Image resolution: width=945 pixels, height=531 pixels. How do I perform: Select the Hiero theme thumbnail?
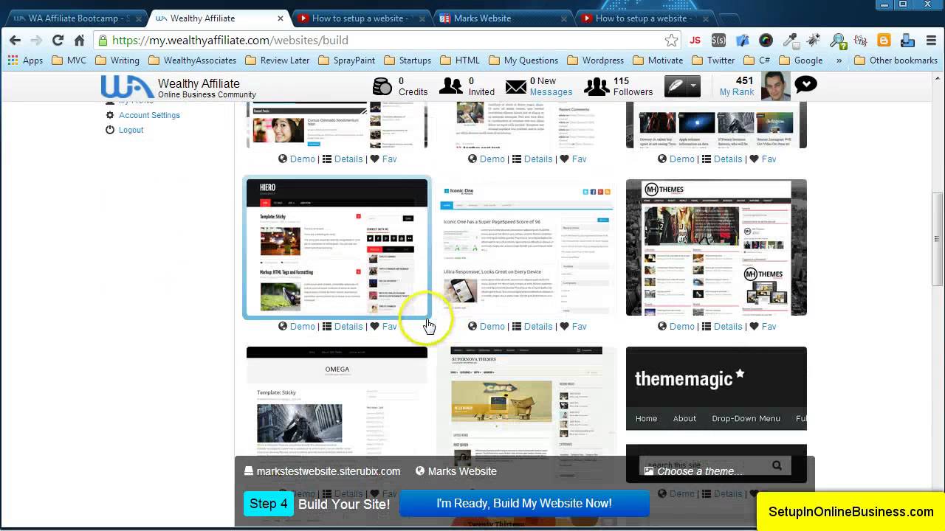pyautogui.click(x=337, y=247)
